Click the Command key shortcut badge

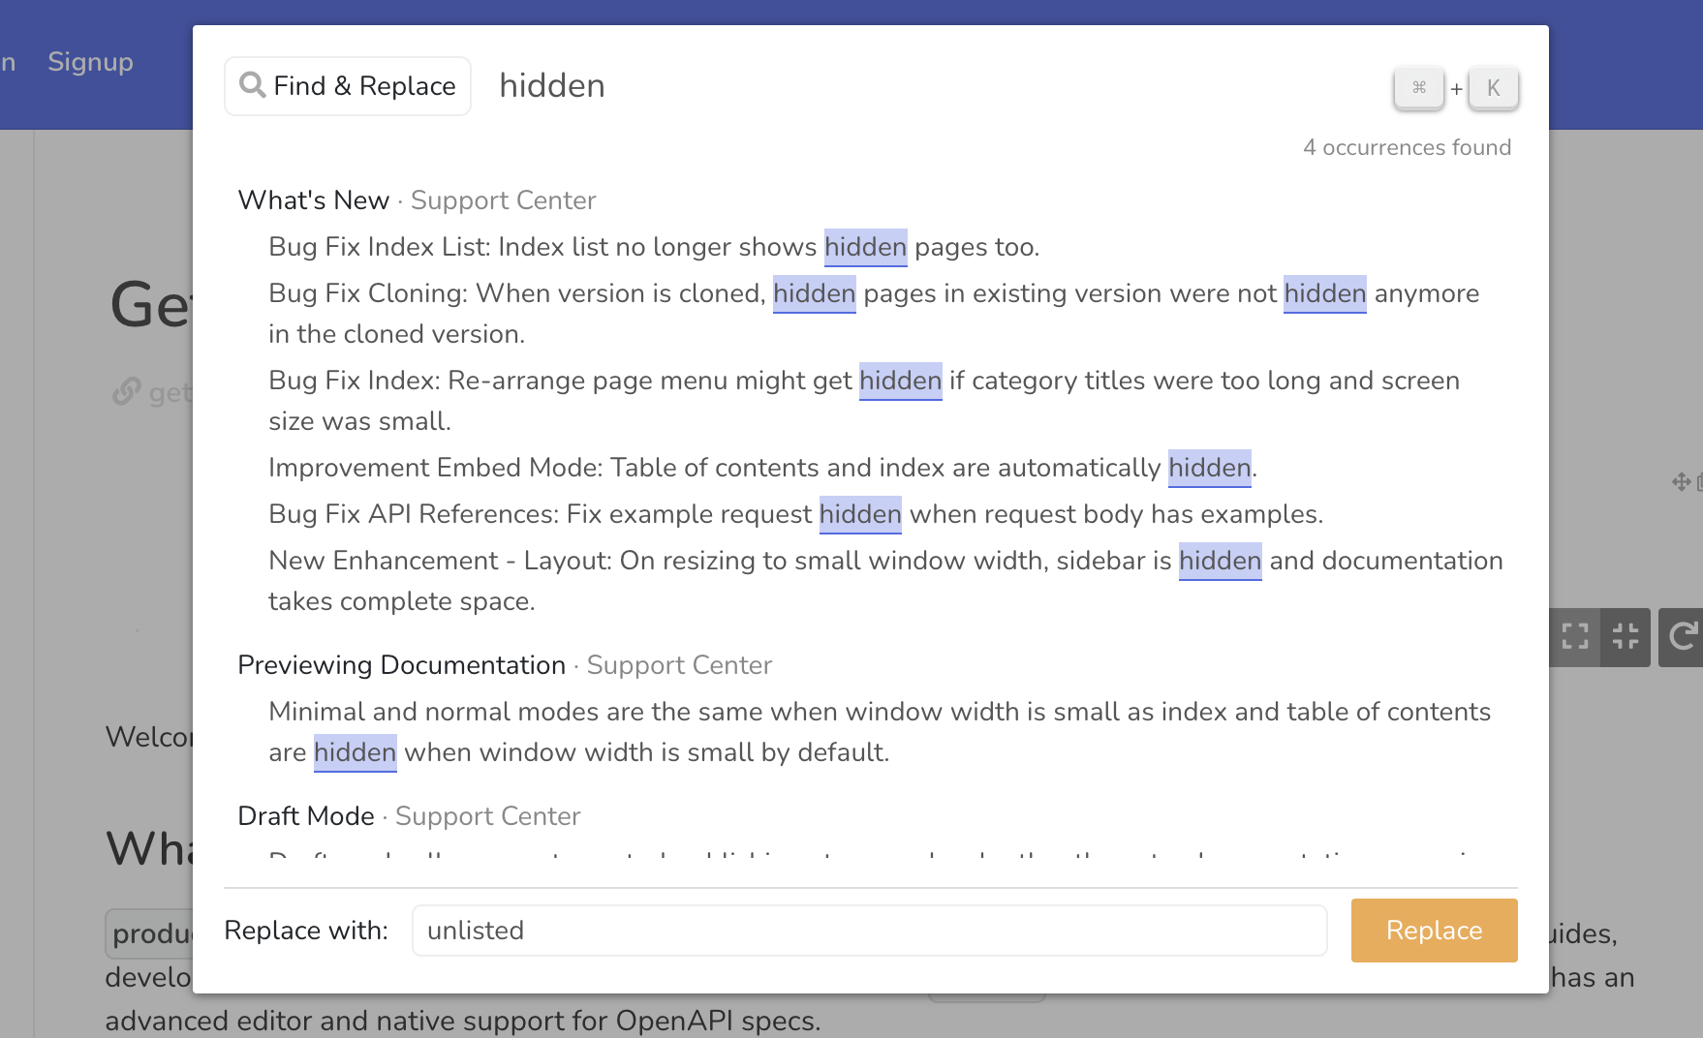(x=1419, y=88)
